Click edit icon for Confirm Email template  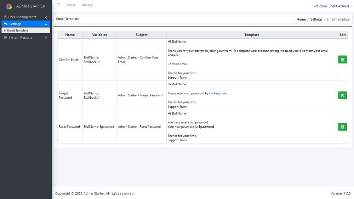(342, 59)
